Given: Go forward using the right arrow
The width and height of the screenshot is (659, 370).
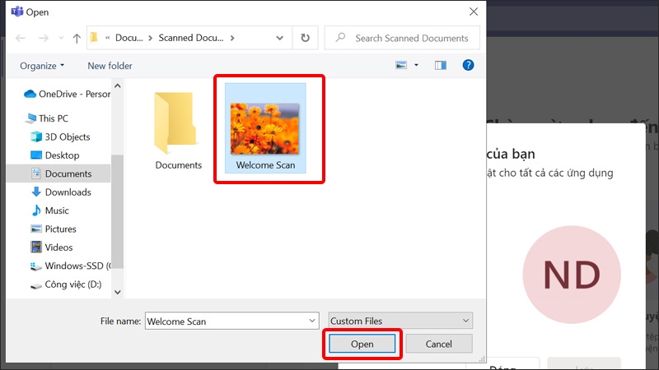Looking at the screenshot, I should pos(44,38).
